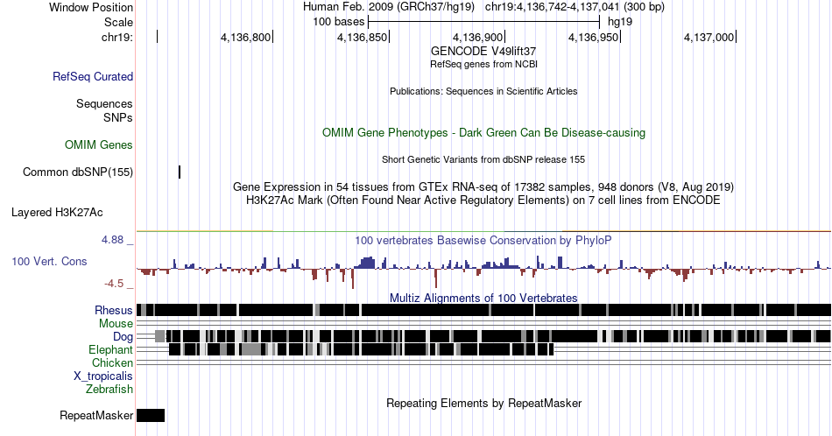Click the Window Position label

pos(91,7)
